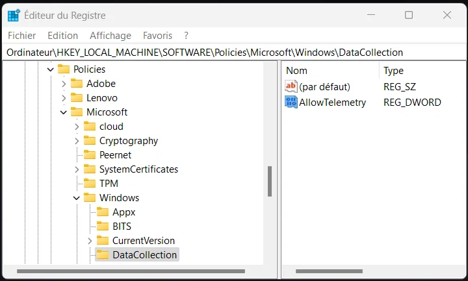Screen dimensions: 468x281
Task: Click the SystemCertificates folder icon
Action: [90, 169]
